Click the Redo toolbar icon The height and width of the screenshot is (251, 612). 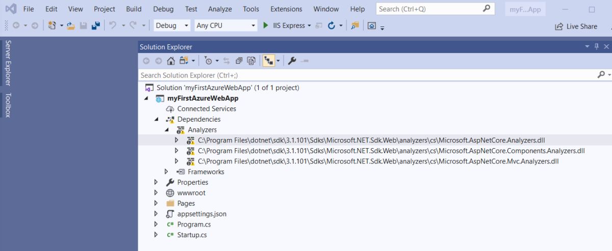pyautogui.click(x=133, y=25)
